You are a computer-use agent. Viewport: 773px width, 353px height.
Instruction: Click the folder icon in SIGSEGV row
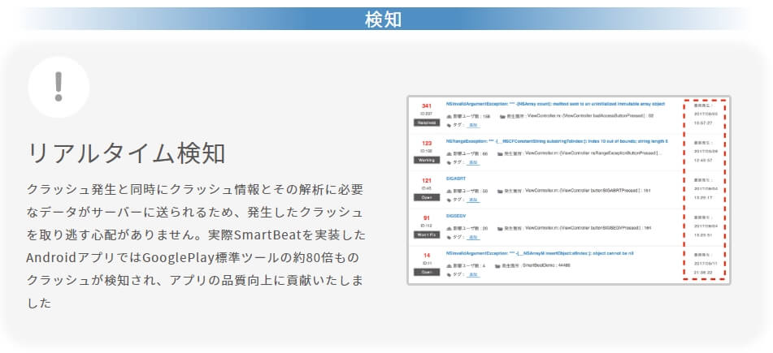click(501, 228)
